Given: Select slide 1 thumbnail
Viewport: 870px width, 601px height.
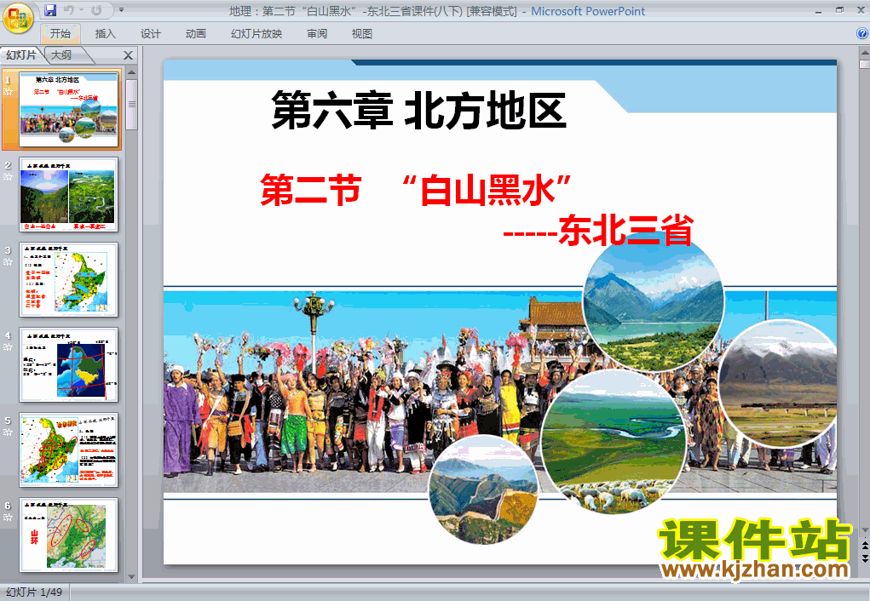Looking at the screenshot, I should (69, 109).
